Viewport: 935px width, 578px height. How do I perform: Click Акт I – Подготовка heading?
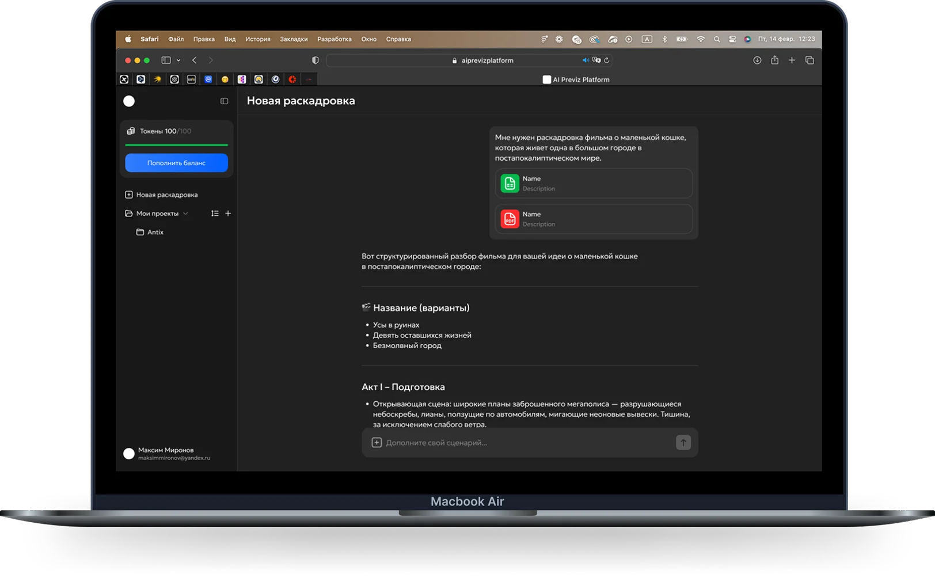tap(403, 387)
